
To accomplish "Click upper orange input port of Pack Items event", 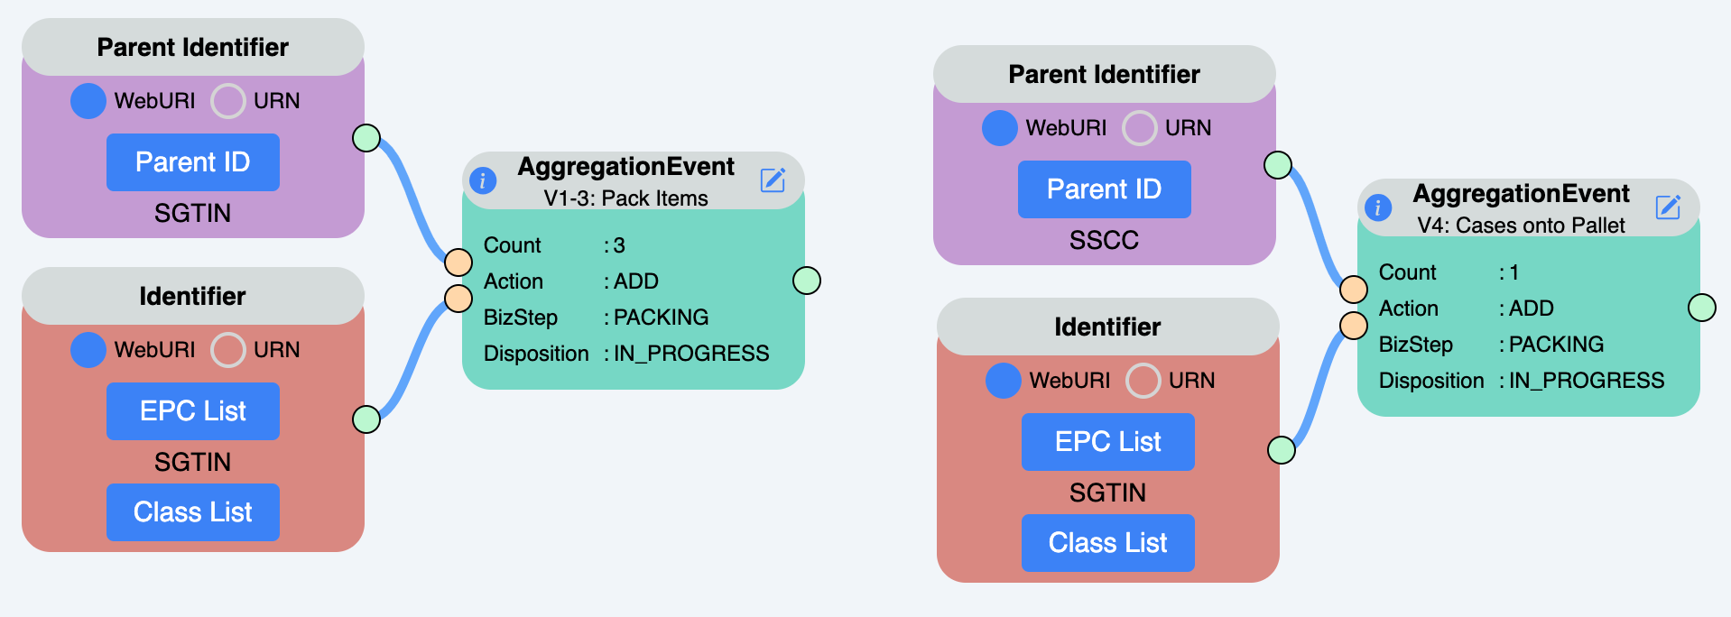I will (458, 262).
